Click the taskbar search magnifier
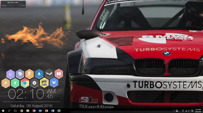This screenshot has height=113, width=203. pyautogui.click(x=9, y=111)
